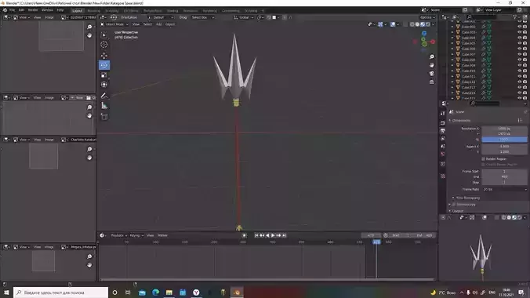Open the viewport Add menu
Screen dimensions: 530x298
[x=159, y=24]
